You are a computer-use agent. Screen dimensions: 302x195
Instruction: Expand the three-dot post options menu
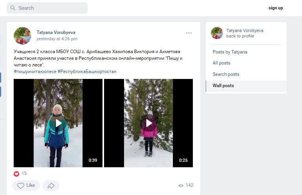(189, 33)
